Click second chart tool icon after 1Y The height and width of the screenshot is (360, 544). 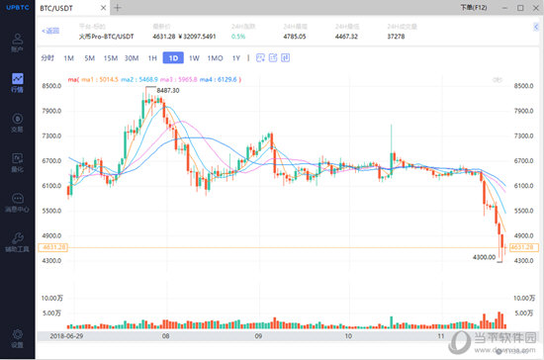[x=273, y=58]
